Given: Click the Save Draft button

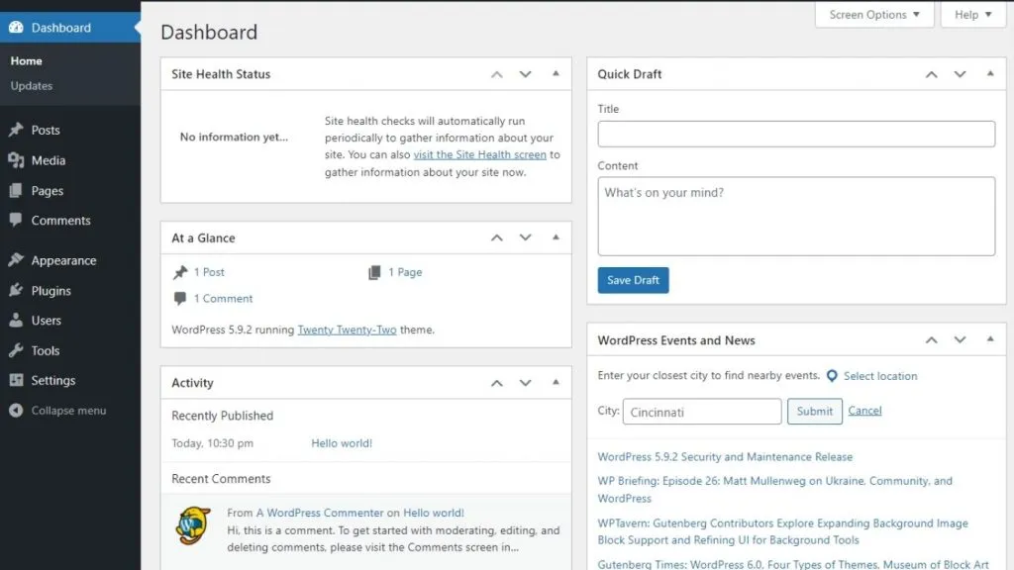Looking at the screenshot, I should [x=633, y=280].
